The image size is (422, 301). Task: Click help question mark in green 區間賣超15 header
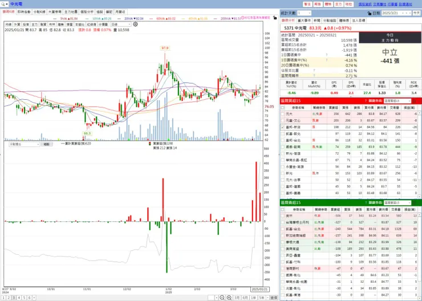point(366,202)
